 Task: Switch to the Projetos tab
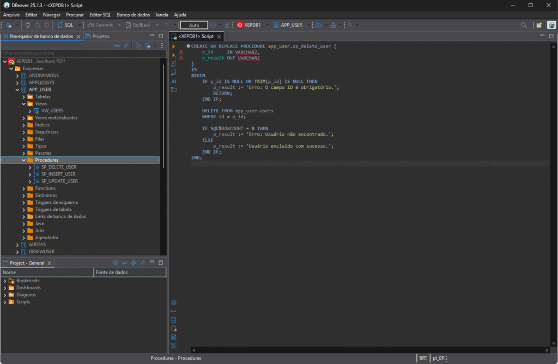tap(98, 36)
